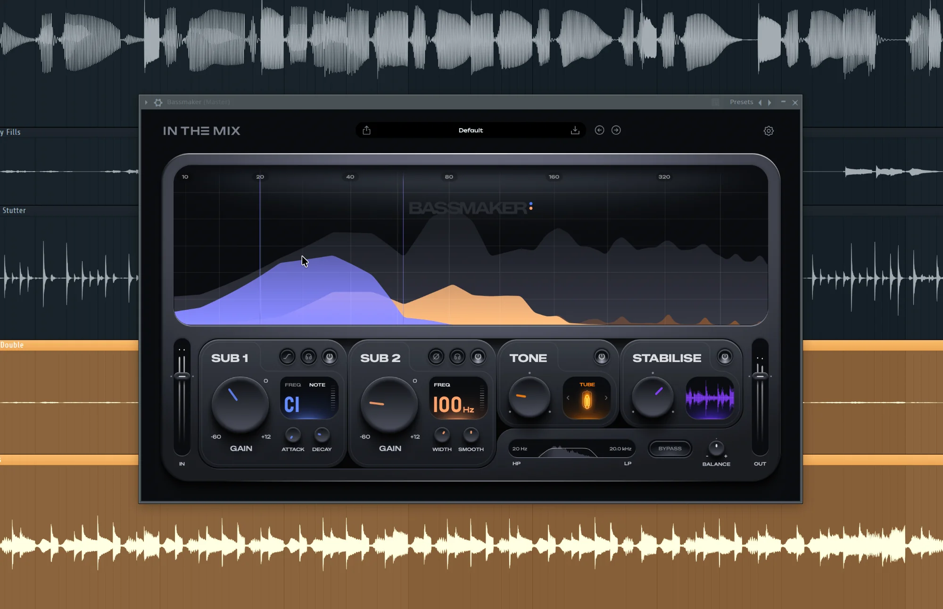This screenshot has height=609, width=943.
Task: Click the grid icon left of Presets
Action: [x=715, y=102]
